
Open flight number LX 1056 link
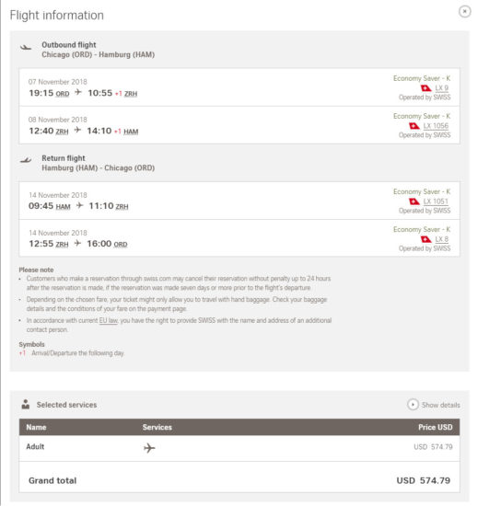click(x=436, y=126)
